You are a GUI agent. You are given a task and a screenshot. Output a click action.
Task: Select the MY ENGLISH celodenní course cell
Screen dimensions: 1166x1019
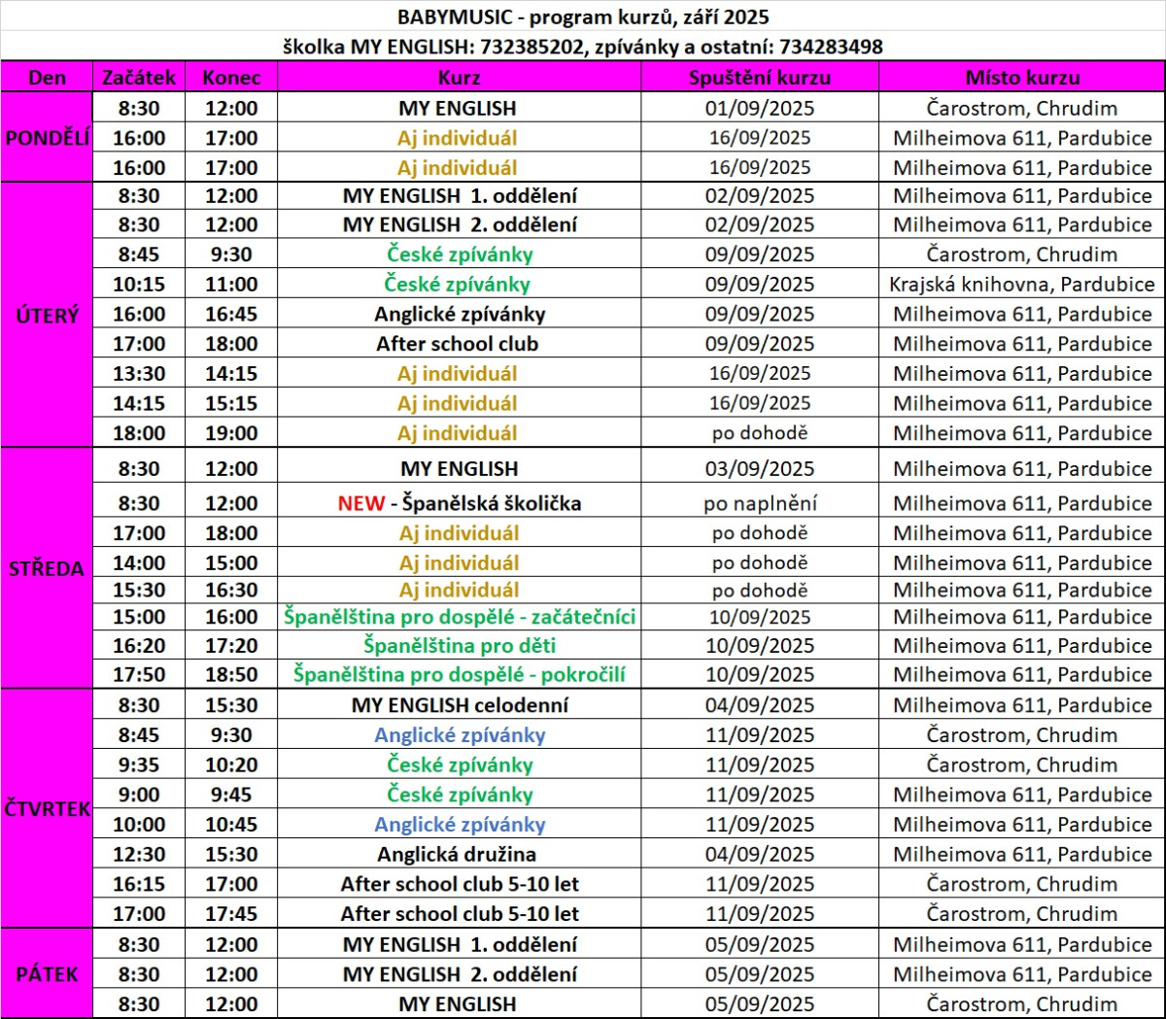click(x=459, y=706)
